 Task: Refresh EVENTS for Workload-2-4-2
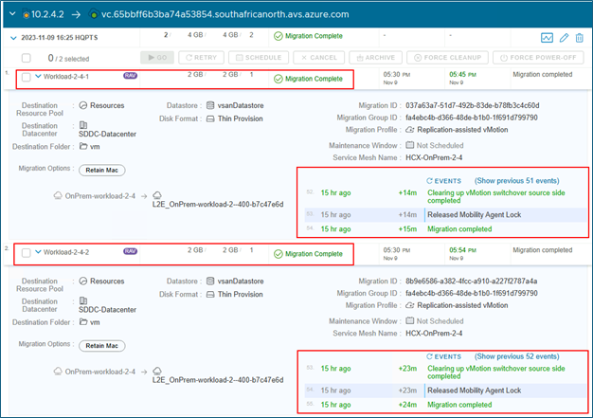443,356
